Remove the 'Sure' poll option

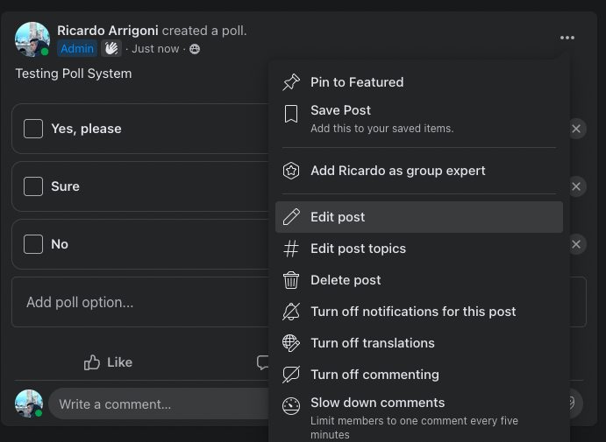click(576, 186)
